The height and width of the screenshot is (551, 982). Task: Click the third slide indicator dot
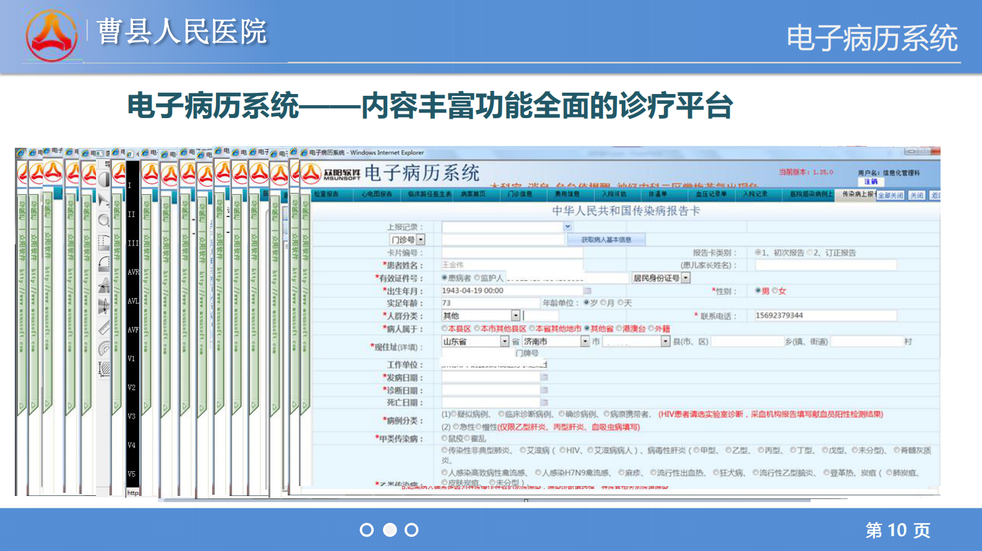pos(411,530)
